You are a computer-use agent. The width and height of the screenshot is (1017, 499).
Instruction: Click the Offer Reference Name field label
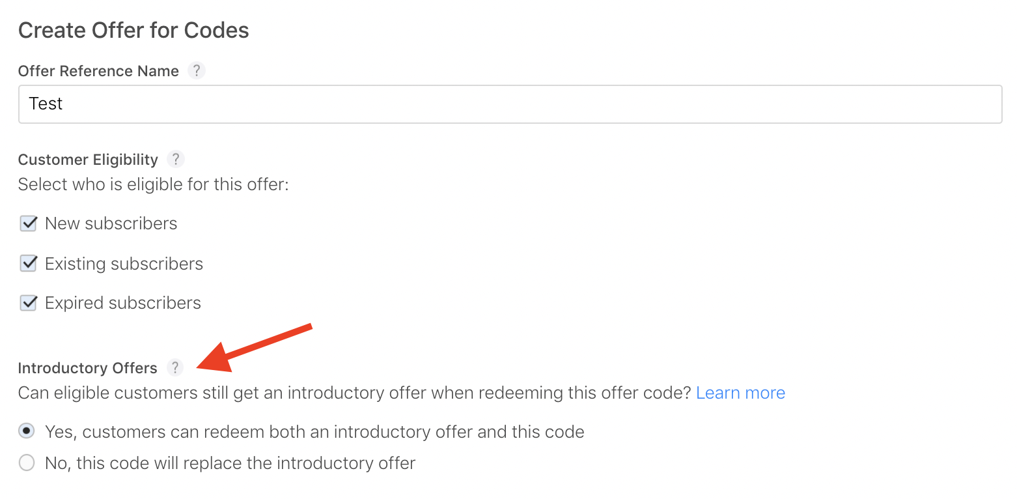point(98,71)
